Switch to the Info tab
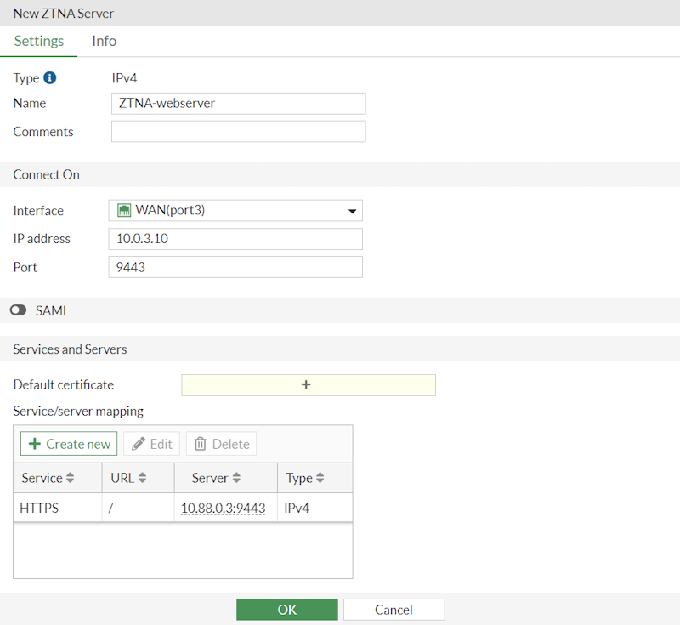This screenshot has height=625, width=680. pyautogui.click(x=104, y=41)
